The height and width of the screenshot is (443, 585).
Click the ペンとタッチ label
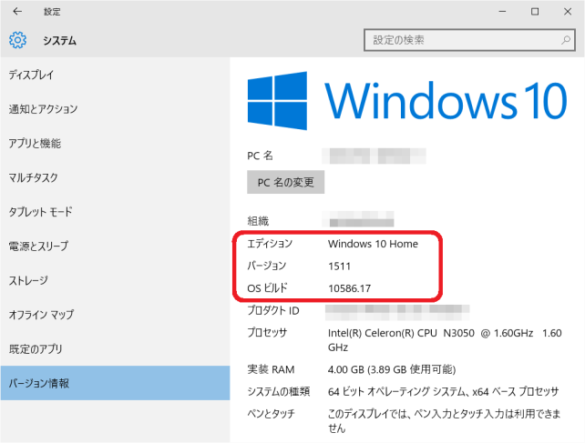click(271, 413)
